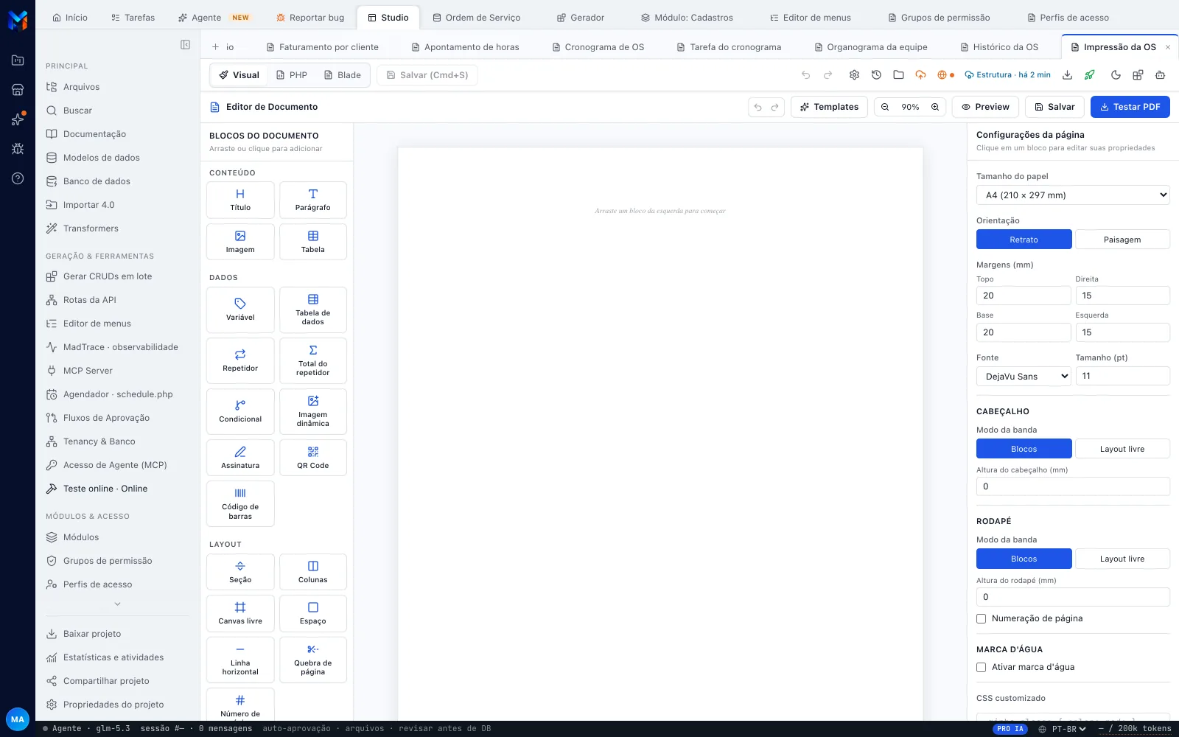1179x737 pixels.
Task: Set Rodapé band mode to Layout livre
Action: pos(1122,559)
